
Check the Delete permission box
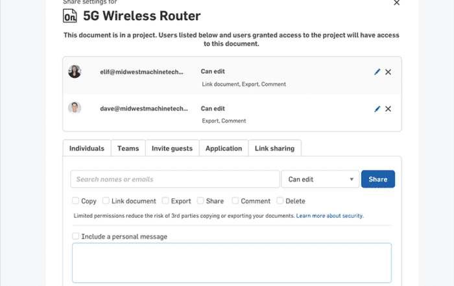pos(280,200)
